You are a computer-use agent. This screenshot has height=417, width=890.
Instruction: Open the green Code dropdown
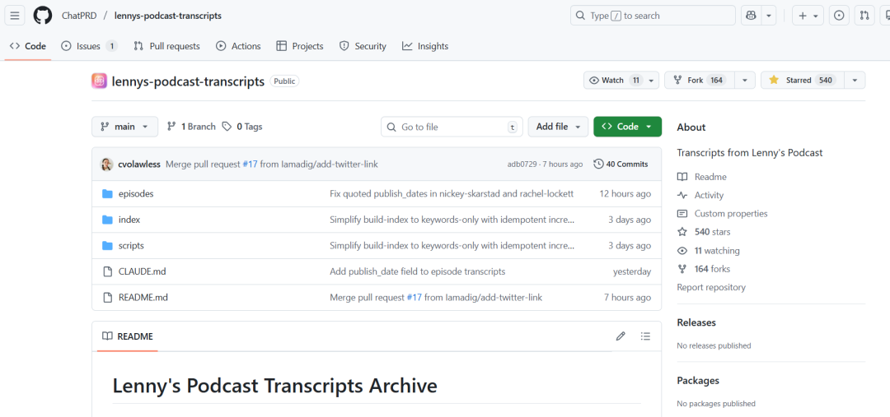(627, 127)
